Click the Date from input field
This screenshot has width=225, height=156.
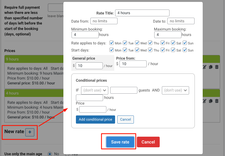[104, 21]
